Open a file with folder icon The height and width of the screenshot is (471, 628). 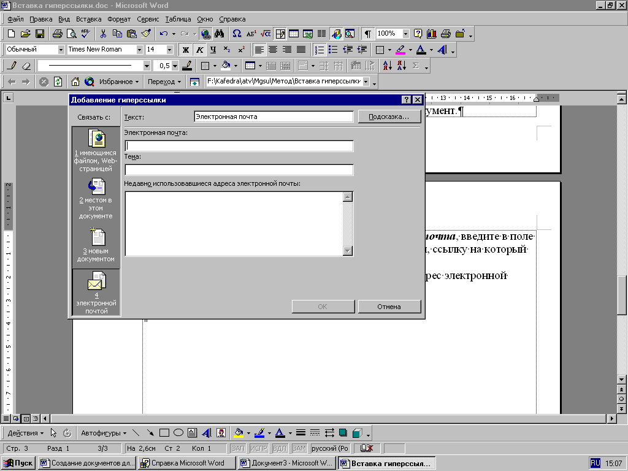tap(25, 34)
